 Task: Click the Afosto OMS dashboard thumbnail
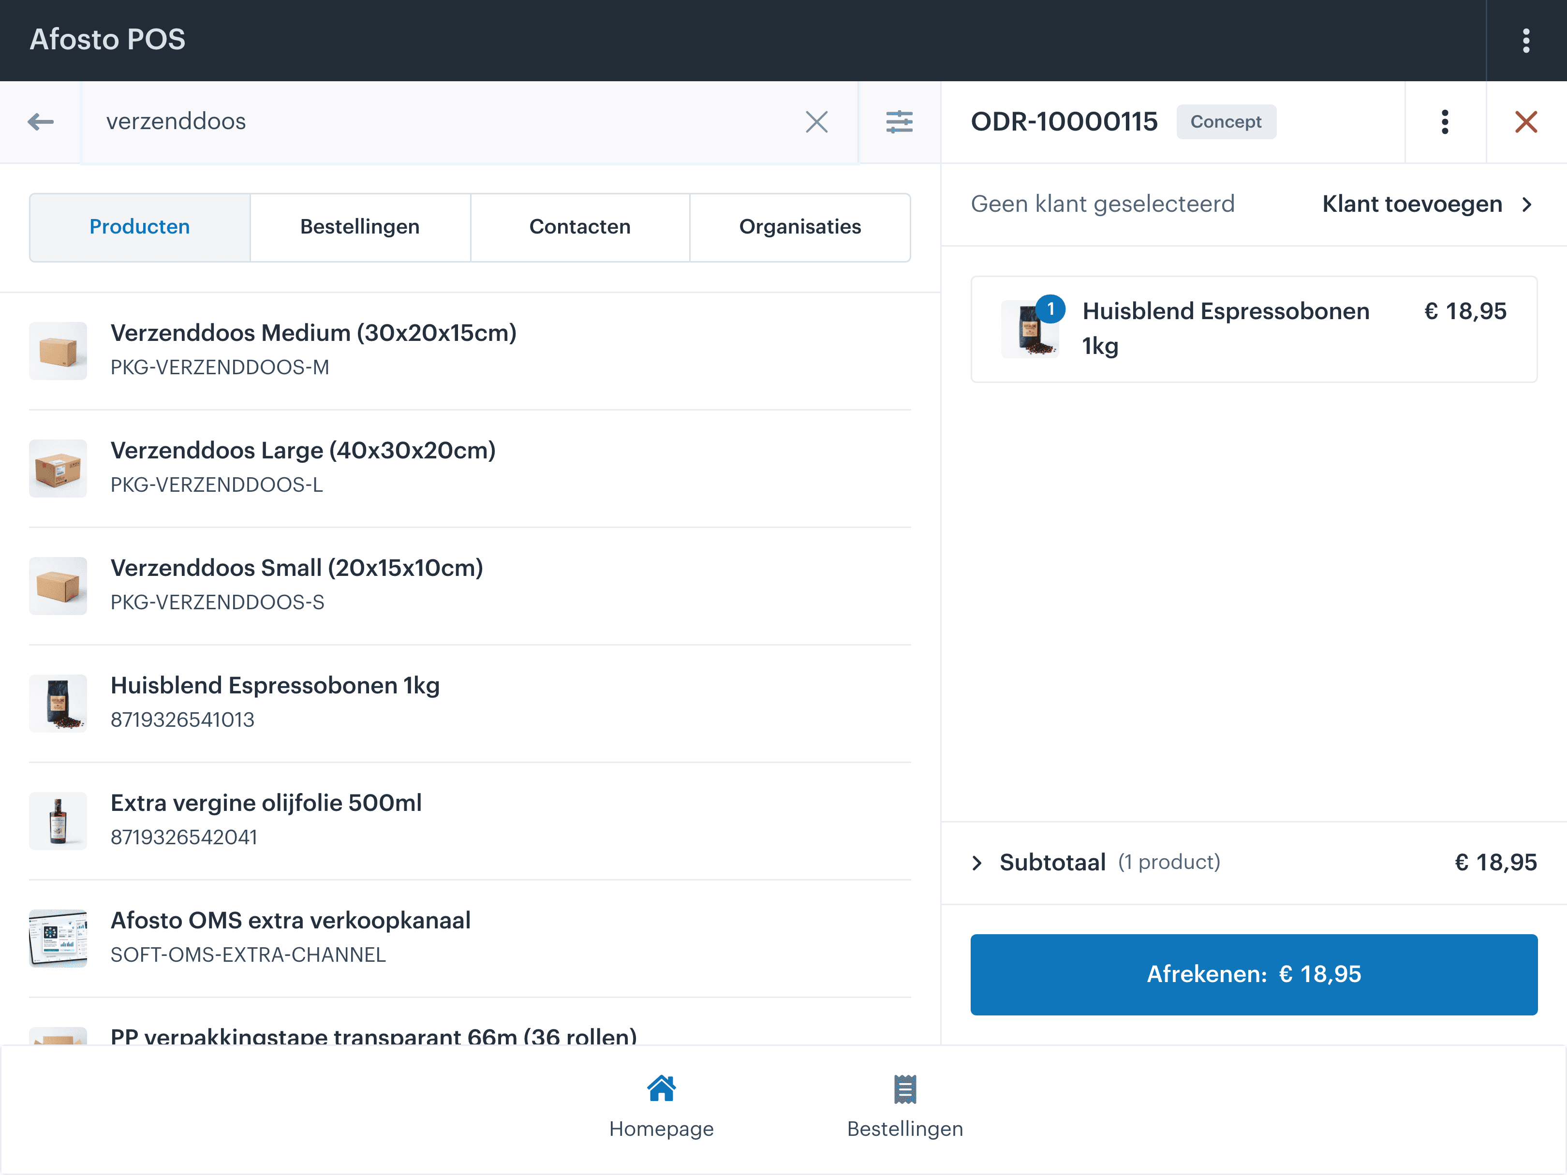click(x=58, y=939)
